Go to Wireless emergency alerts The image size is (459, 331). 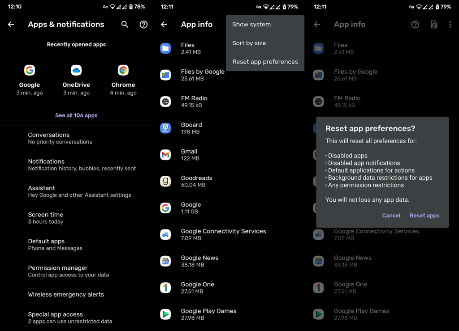pyautogui.click(x=66, y=294)
